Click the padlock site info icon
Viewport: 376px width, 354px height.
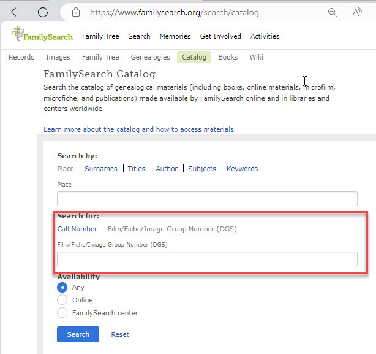pyautogui.click(x=76, y=12)
